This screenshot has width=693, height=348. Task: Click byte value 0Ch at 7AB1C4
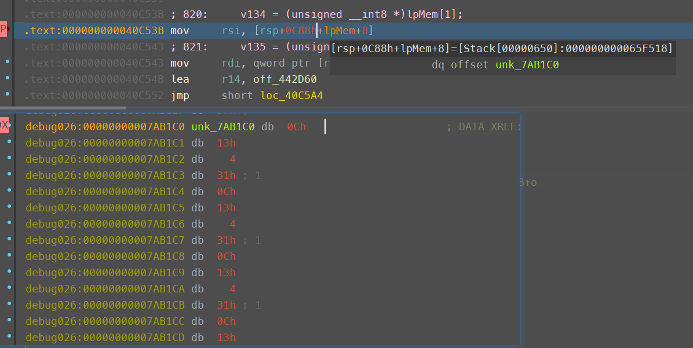pos(227,192)
